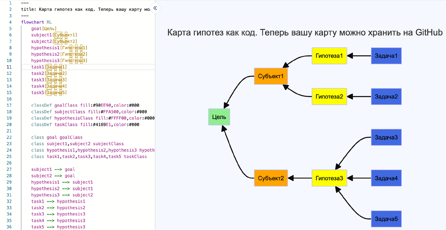Click the blue Задача4 node

[386, 178]
